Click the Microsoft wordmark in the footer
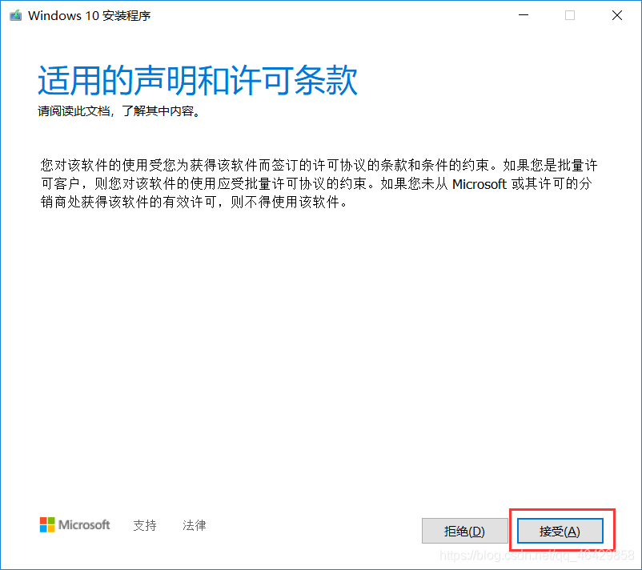This screenshot has height=570, width=642. 84,524
